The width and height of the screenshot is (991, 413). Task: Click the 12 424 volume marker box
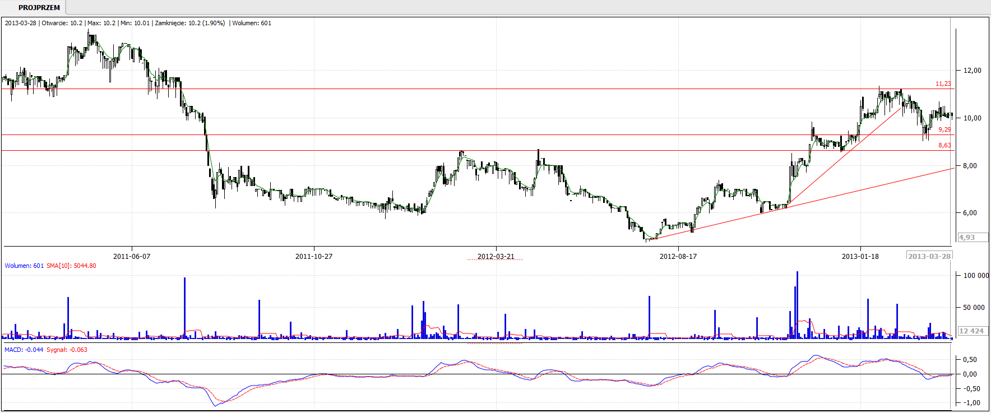click(973, 331)
